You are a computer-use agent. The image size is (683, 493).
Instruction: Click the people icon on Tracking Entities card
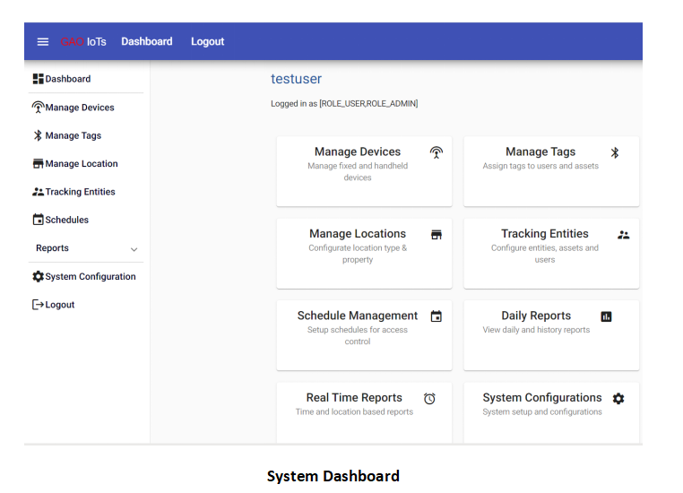(x=624, y=235)
